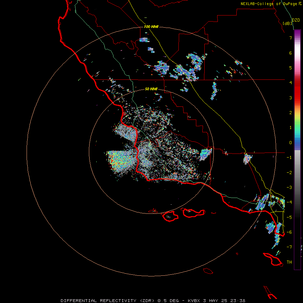303x303 pixels.
Task: Click the TH threshold scale label
Action: pyautogui.click(x=289, y=262)
